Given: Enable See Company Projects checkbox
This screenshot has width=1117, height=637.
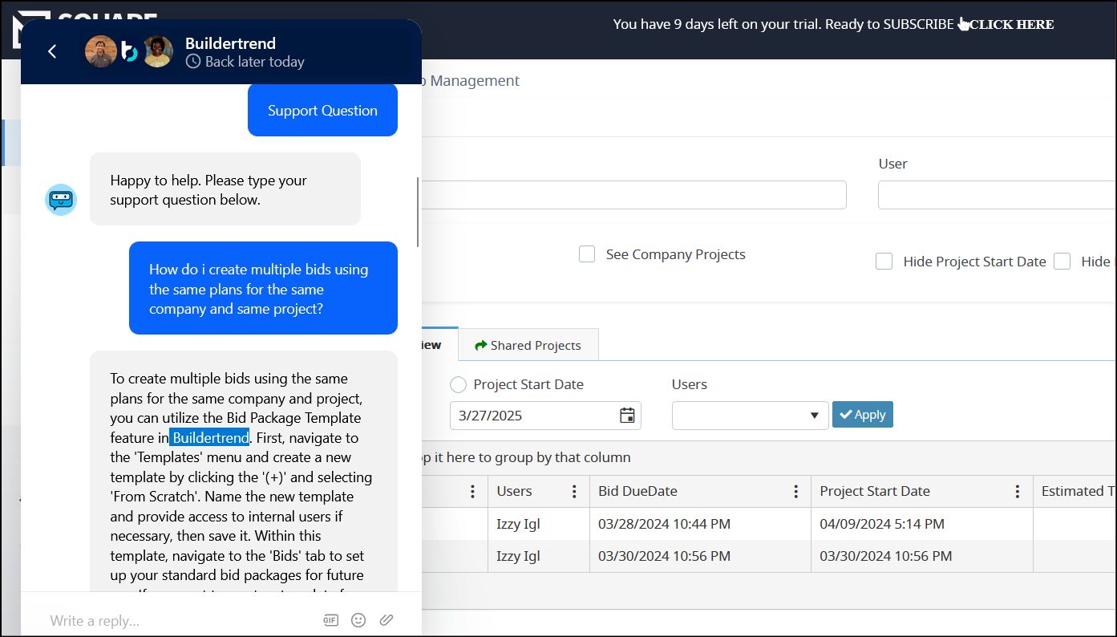Looking at the screenshot, I should [x=587, y=254].
